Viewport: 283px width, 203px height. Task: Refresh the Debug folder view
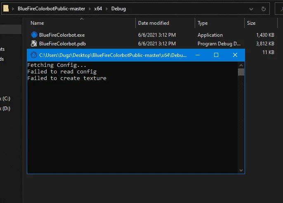(264, 9)
